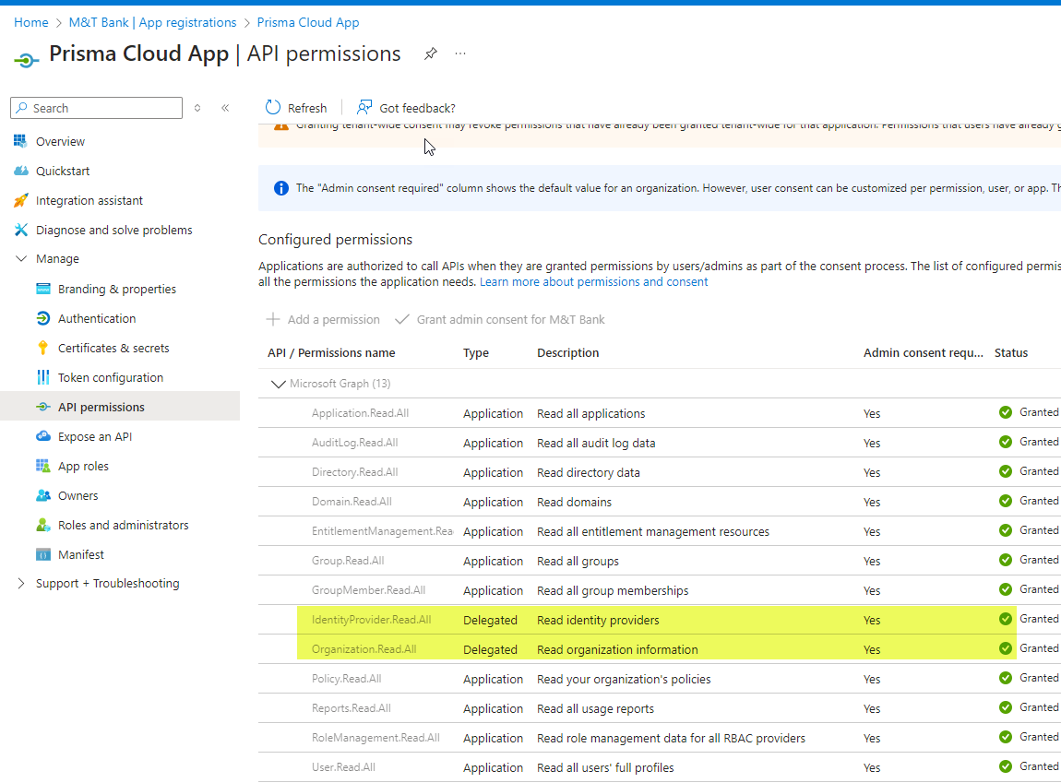Expand Support + Troubleshooting section

[x=21, y=584]
